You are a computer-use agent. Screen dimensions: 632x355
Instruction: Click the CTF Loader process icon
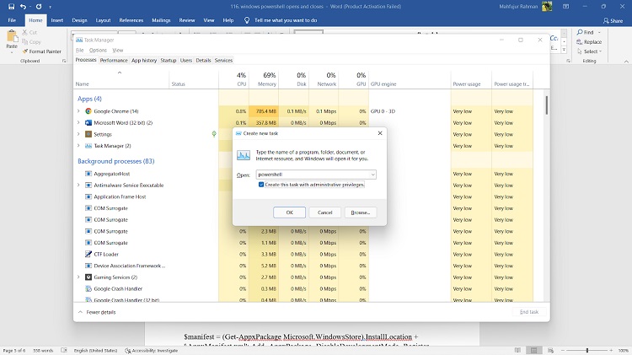pos(88,254)
